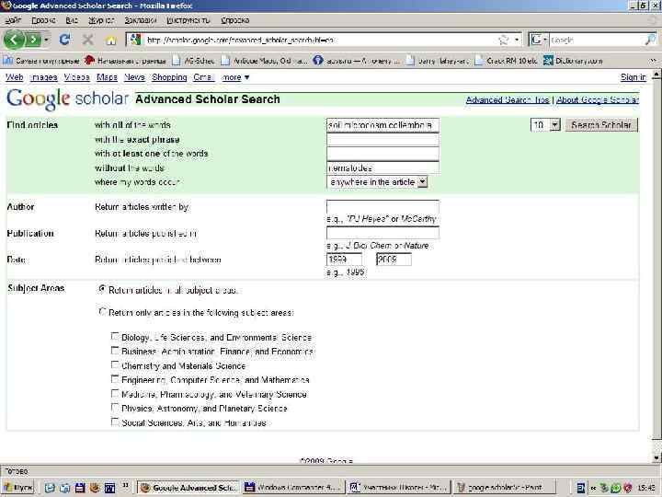Open the Dictionary.com bookmark
The height and width of the screenshot is (497, 662).
[573, 61]
